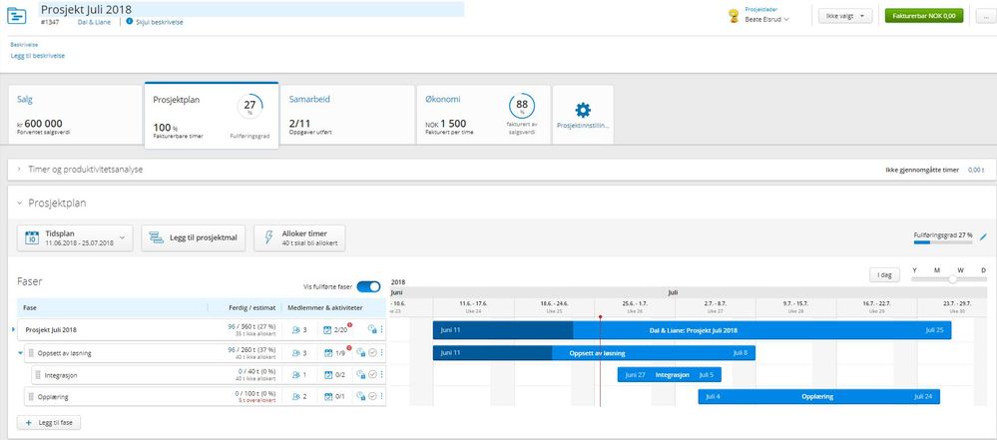The image size is (997, 440).
Task: Open three-dot menu on Opplæring row
Action: click(381, 397)
